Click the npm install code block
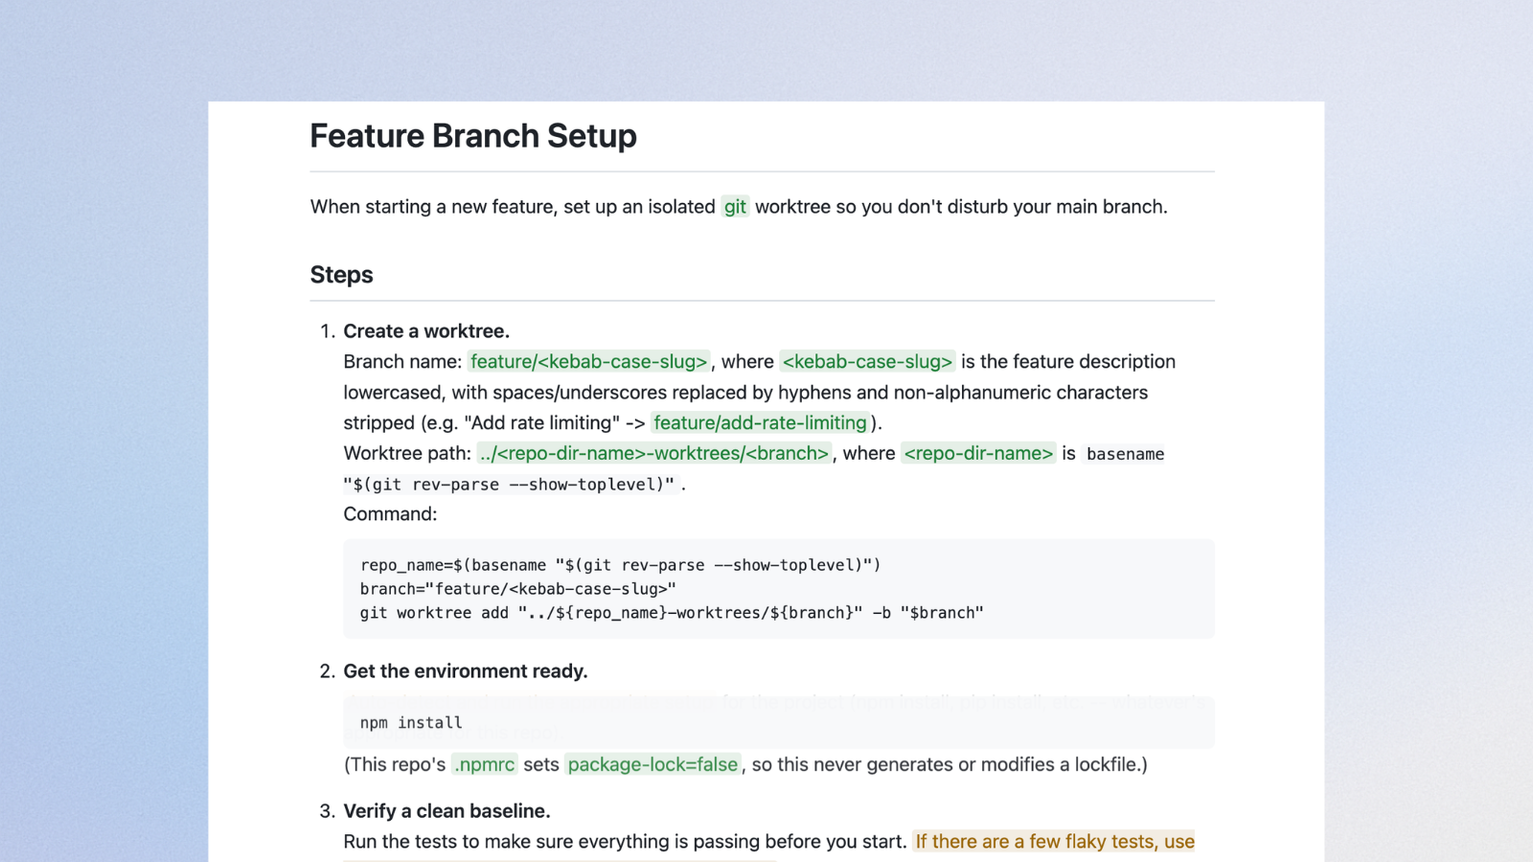The image size is (1533, 862). (778, 722)
